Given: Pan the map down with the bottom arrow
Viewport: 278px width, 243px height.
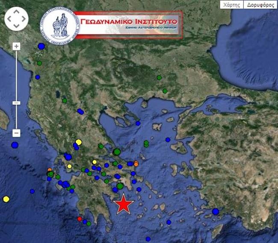Looking at the screenshot, I should point(16,26).
